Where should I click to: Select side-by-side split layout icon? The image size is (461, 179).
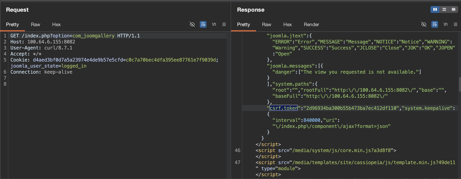(435, 10)
